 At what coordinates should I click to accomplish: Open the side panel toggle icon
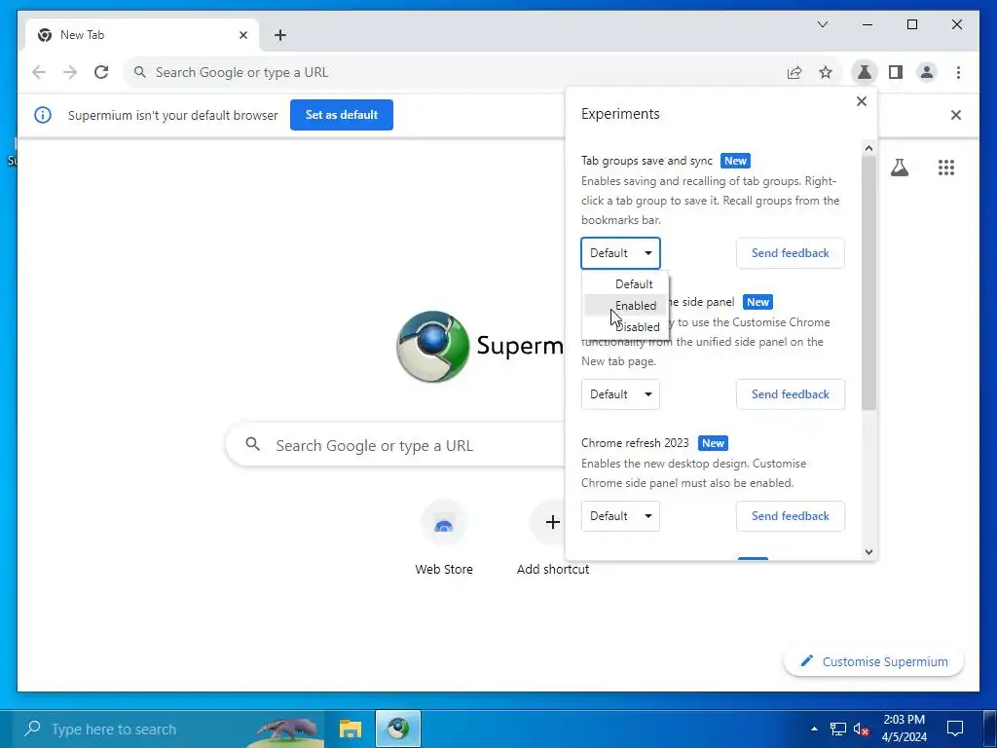(x=896, y=72)
